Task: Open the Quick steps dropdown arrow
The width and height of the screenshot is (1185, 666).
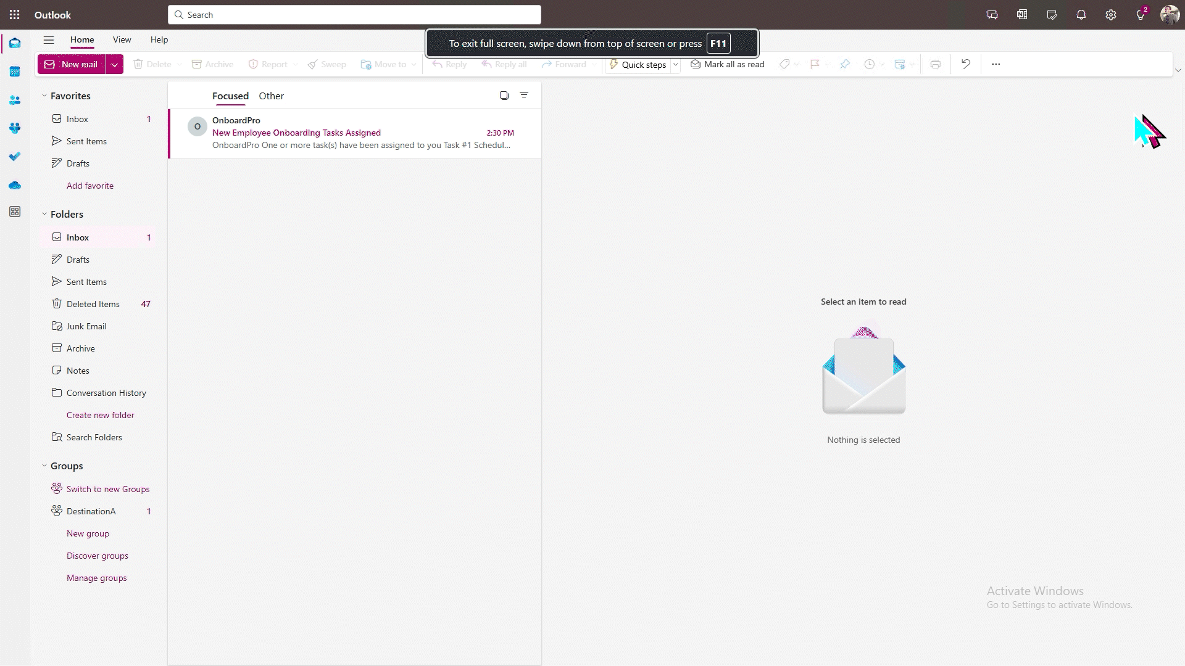Action: click(676, 65)
